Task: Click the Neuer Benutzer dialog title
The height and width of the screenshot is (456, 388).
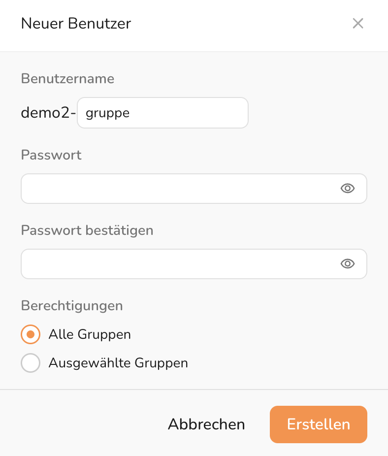Action: click(x=76, y=24)
